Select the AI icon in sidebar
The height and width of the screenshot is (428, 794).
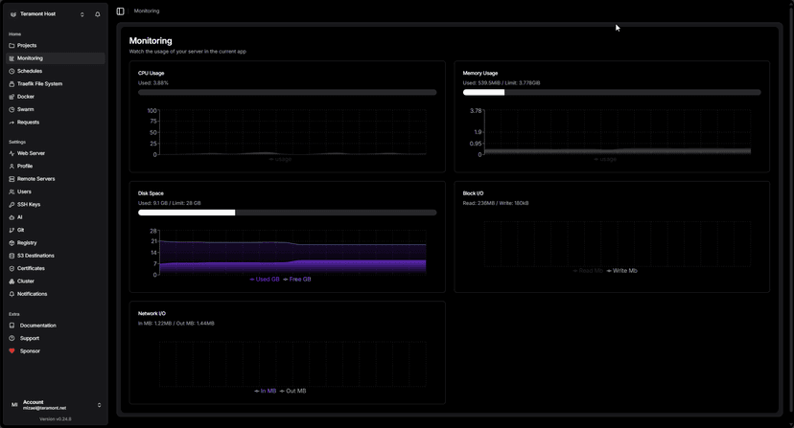click(12, 217)
